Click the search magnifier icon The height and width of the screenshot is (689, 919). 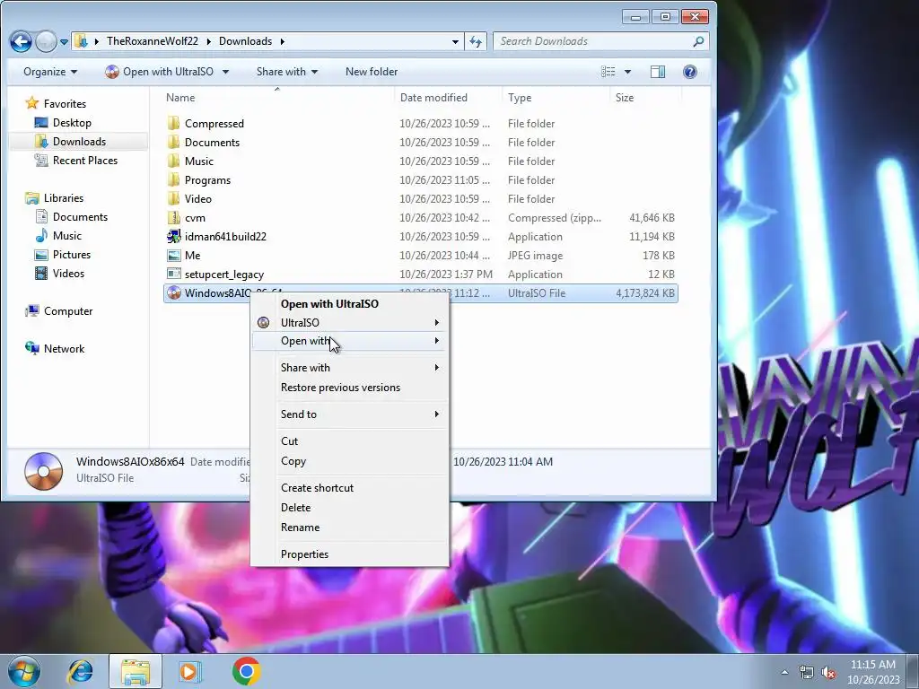coord(698,41)
